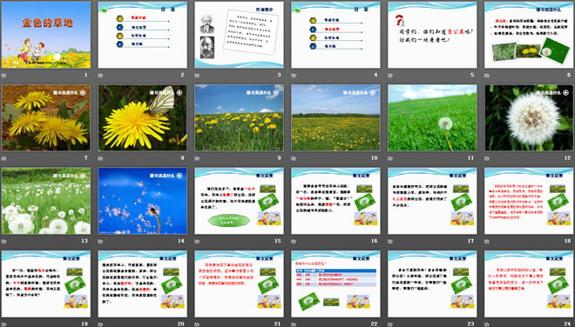This screenshot has height=327, width=575.
Task: Click animation star icon under slide 8
Action: click(x=100, y=158)
